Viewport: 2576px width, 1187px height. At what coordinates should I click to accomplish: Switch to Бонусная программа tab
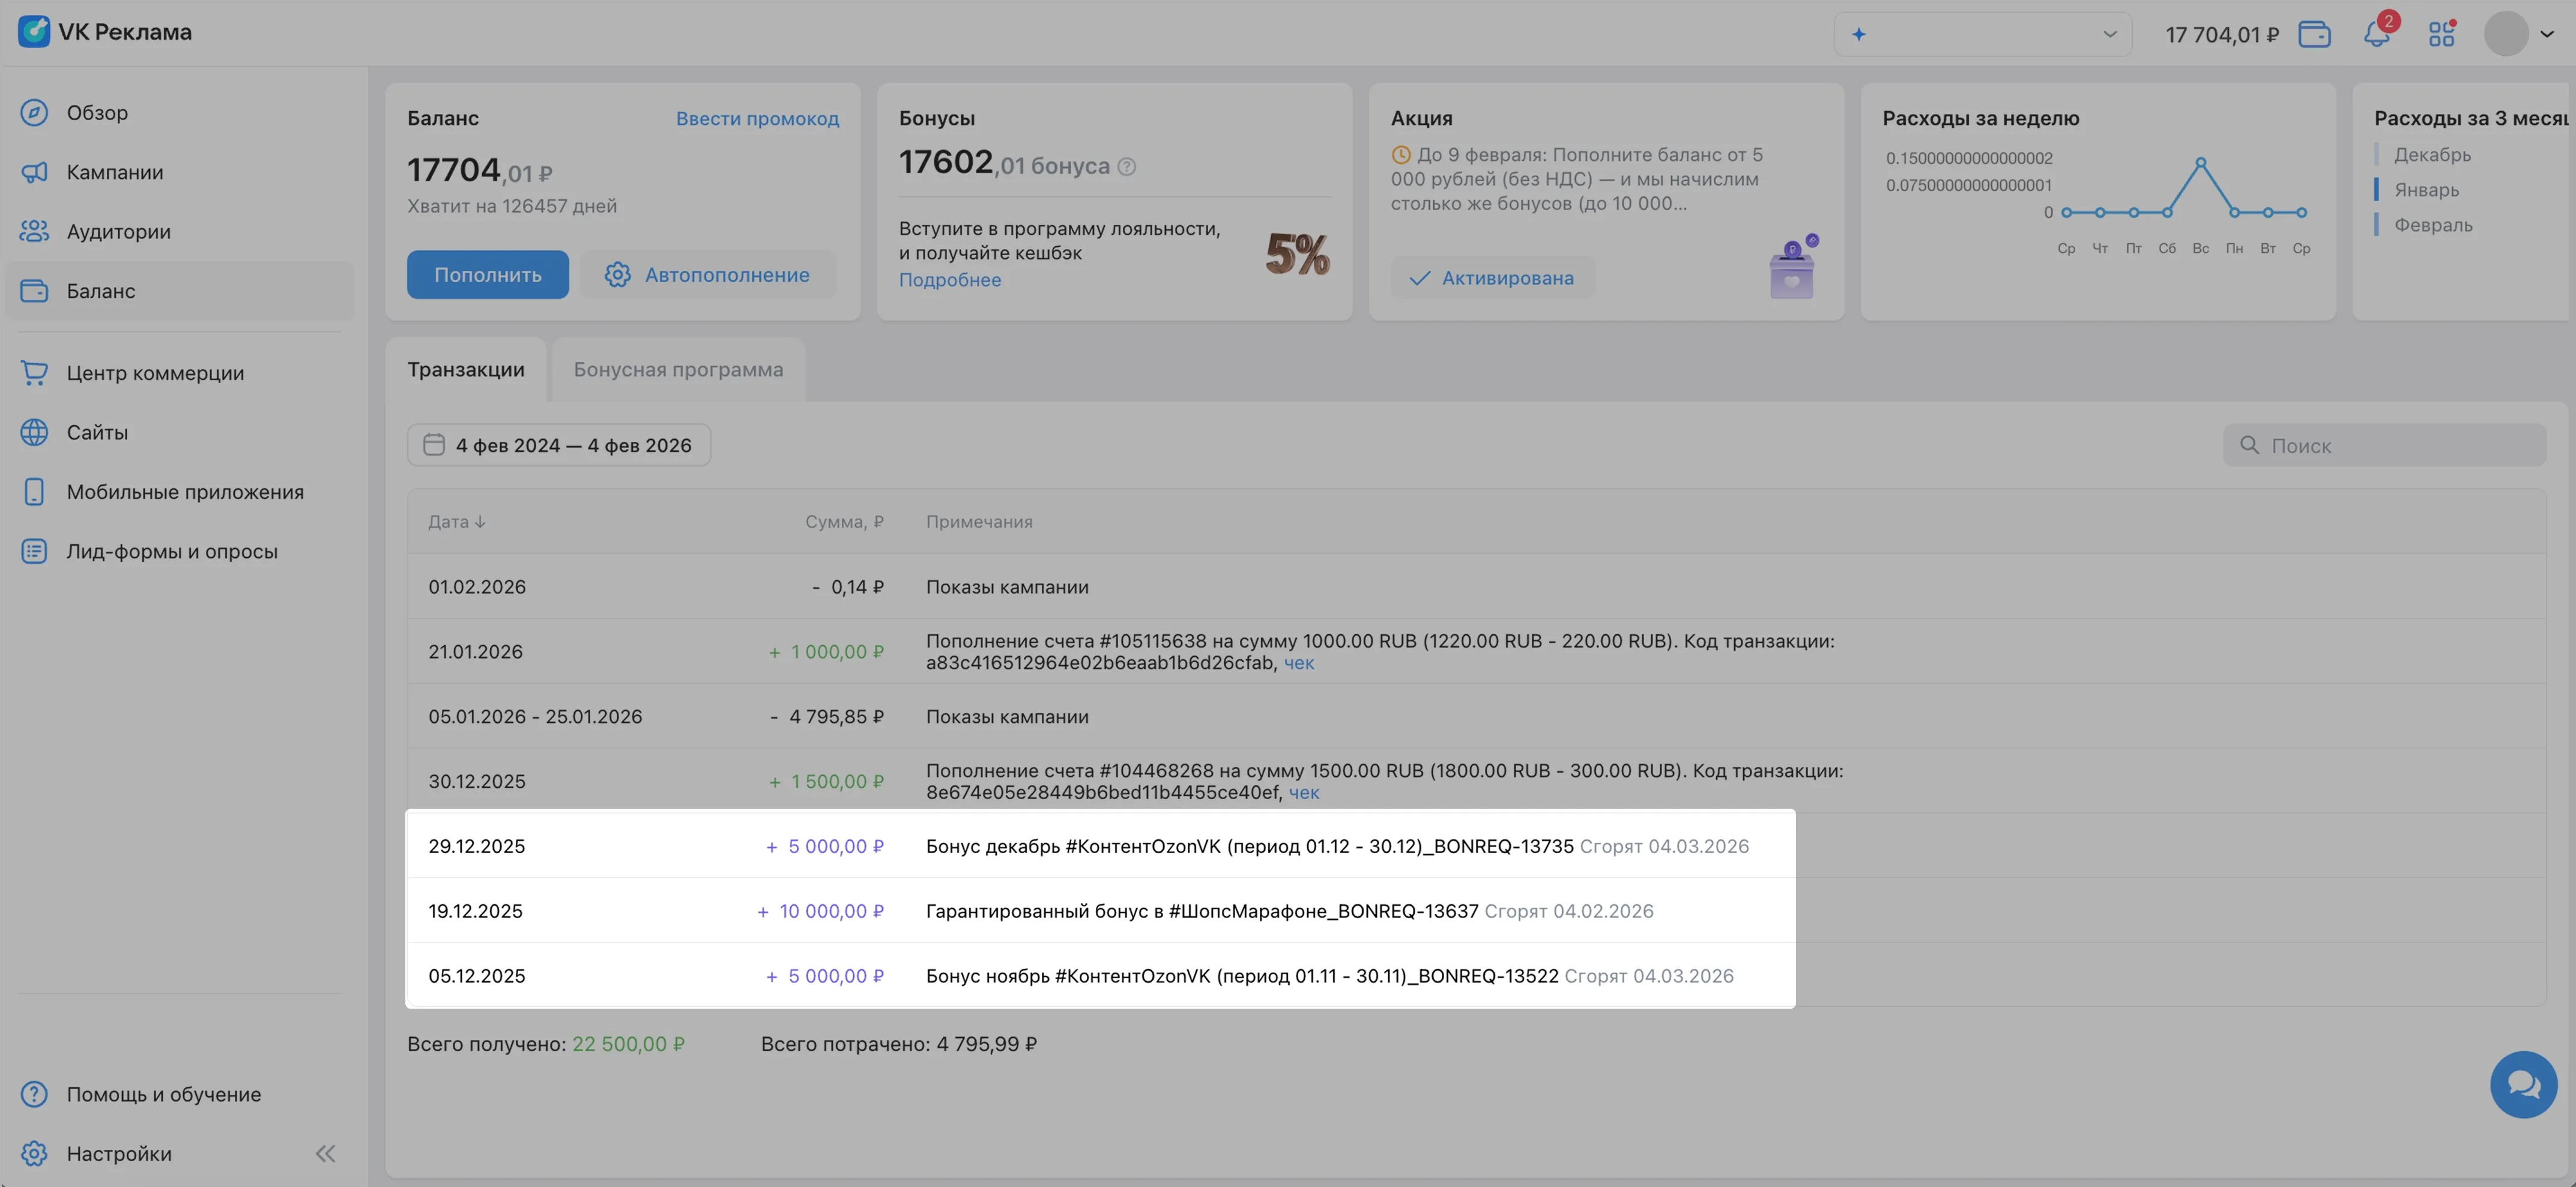[x=678, y=370]
